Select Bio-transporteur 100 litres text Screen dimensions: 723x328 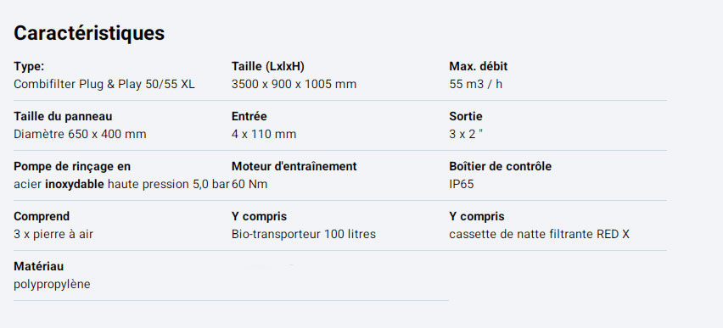[304, 235]
